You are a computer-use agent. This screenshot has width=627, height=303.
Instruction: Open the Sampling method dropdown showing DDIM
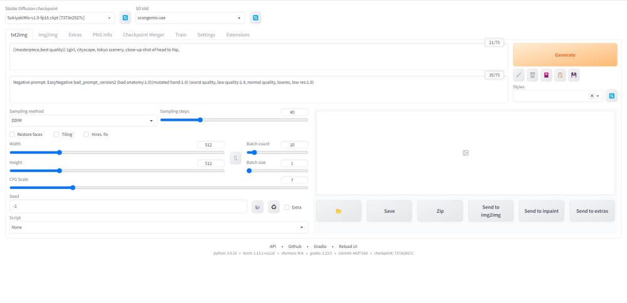[x=83, y=121]
